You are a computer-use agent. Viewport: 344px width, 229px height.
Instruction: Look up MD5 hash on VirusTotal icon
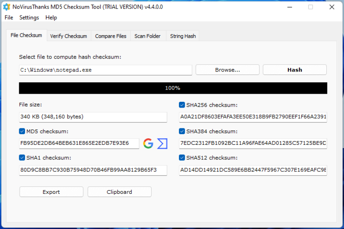pyautogui.click(x=162, y=144)
